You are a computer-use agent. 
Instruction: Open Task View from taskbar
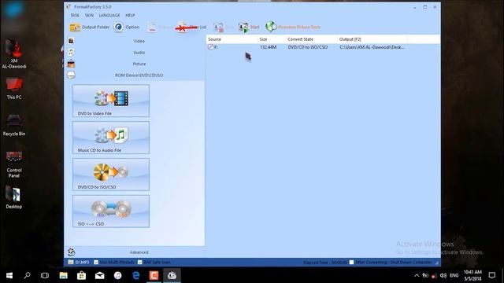tap(45, 275)
